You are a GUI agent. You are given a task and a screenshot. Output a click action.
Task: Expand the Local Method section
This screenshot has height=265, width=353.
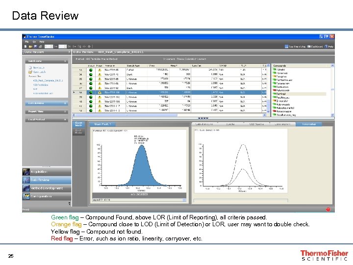click(x=65, y=120)
